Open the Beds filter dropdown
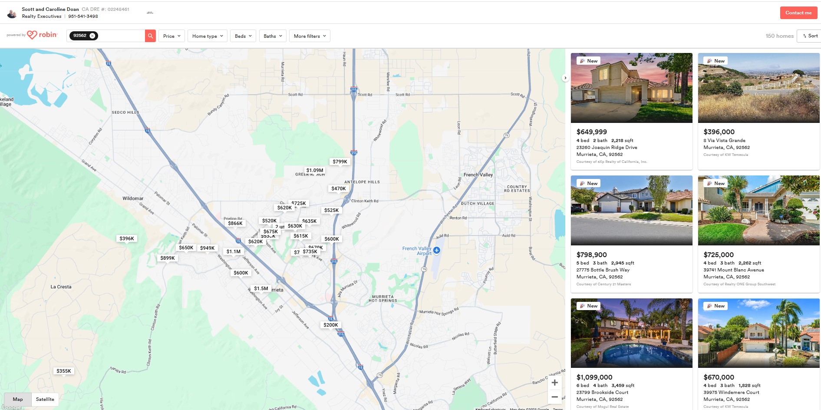The image size is (821, 410). (x=243, y=36)
